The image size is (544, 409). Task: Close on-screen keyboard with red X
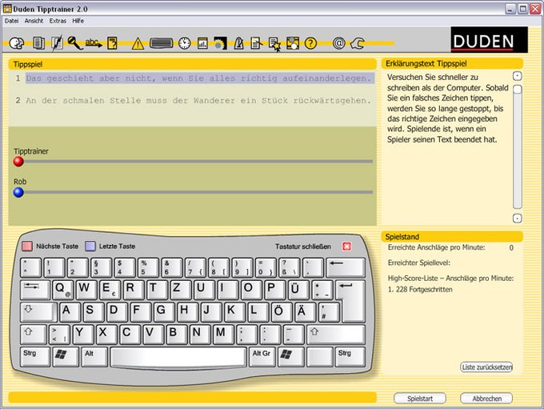[x=346, y=247]
